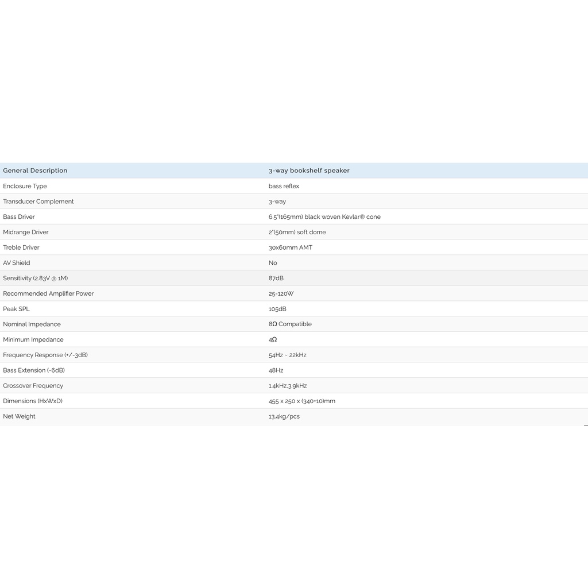Select the '13.4kg/pcs' net weight value
The image size is (588, 588).
coord(284,416)
